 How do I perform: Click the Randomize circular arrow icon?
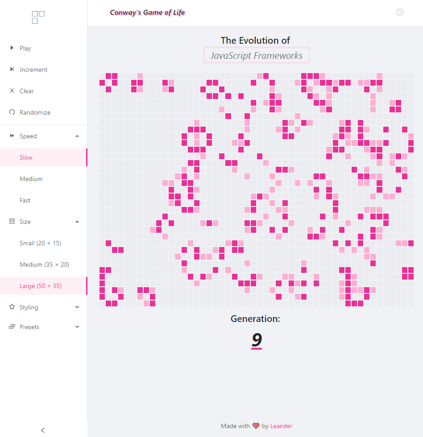(12, 112)
